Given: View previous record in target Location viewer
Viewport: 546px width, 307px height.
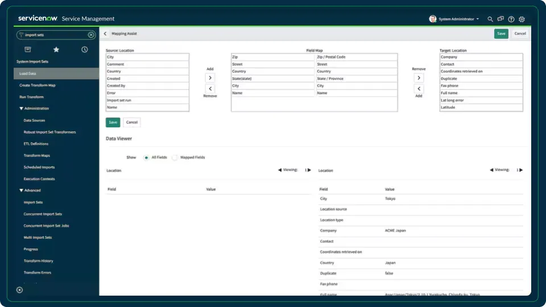Looking at the screenshot, I should [x=491, y=170].
